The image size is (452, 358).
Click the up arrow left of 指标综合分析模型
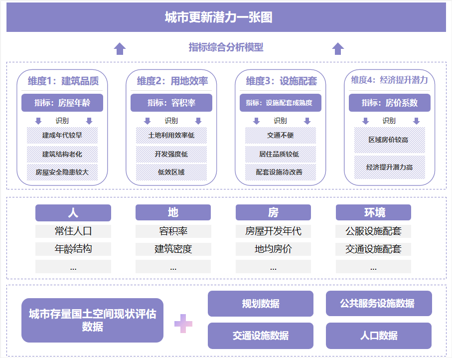[120, 48]
